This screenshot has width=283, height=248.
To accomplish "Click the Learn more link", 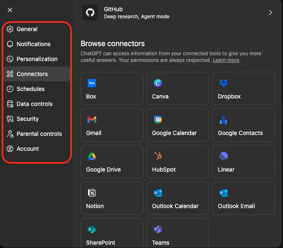I will [226, 60].
